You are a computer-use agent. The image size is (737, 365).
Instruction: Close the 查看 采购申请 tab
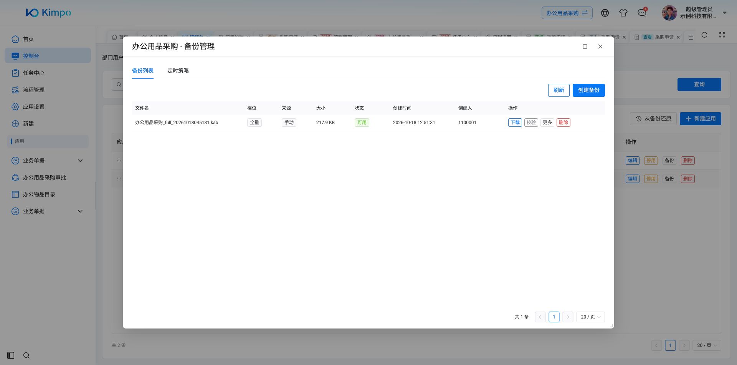[x=678, y=37]
